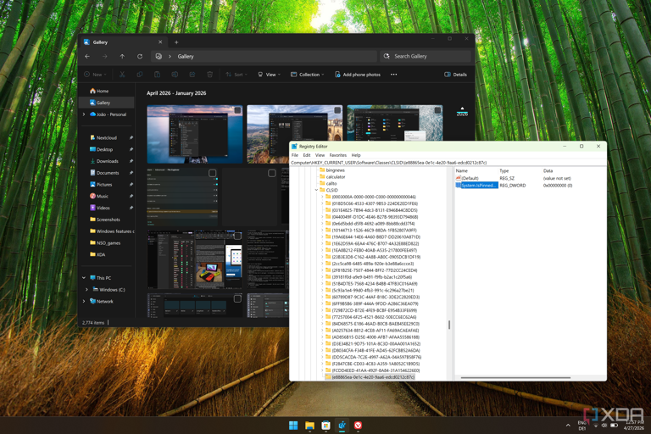
Task: Select the bingnews key in Registry tree
Action: (x=336, y=170)
